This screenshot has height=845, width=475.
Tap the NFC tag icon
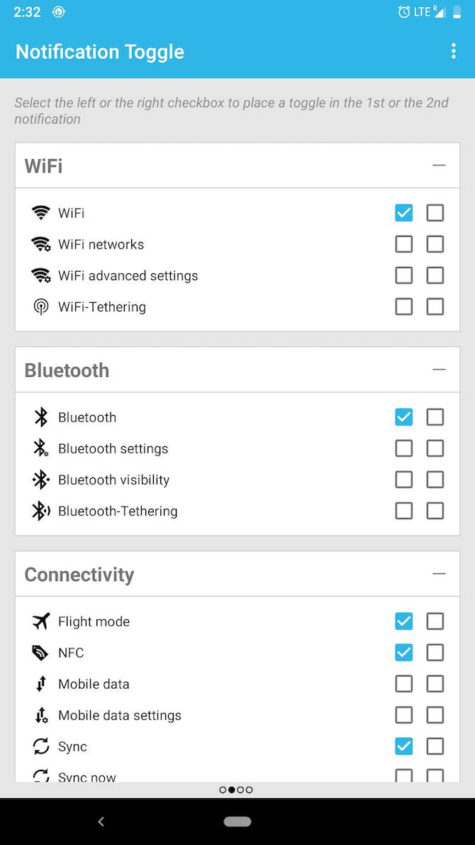41,653
